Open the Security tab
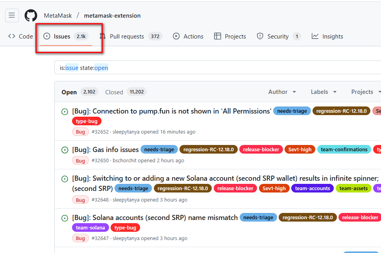Image resolution: width=381 pixels, height=253 pixels. (279, 37)
